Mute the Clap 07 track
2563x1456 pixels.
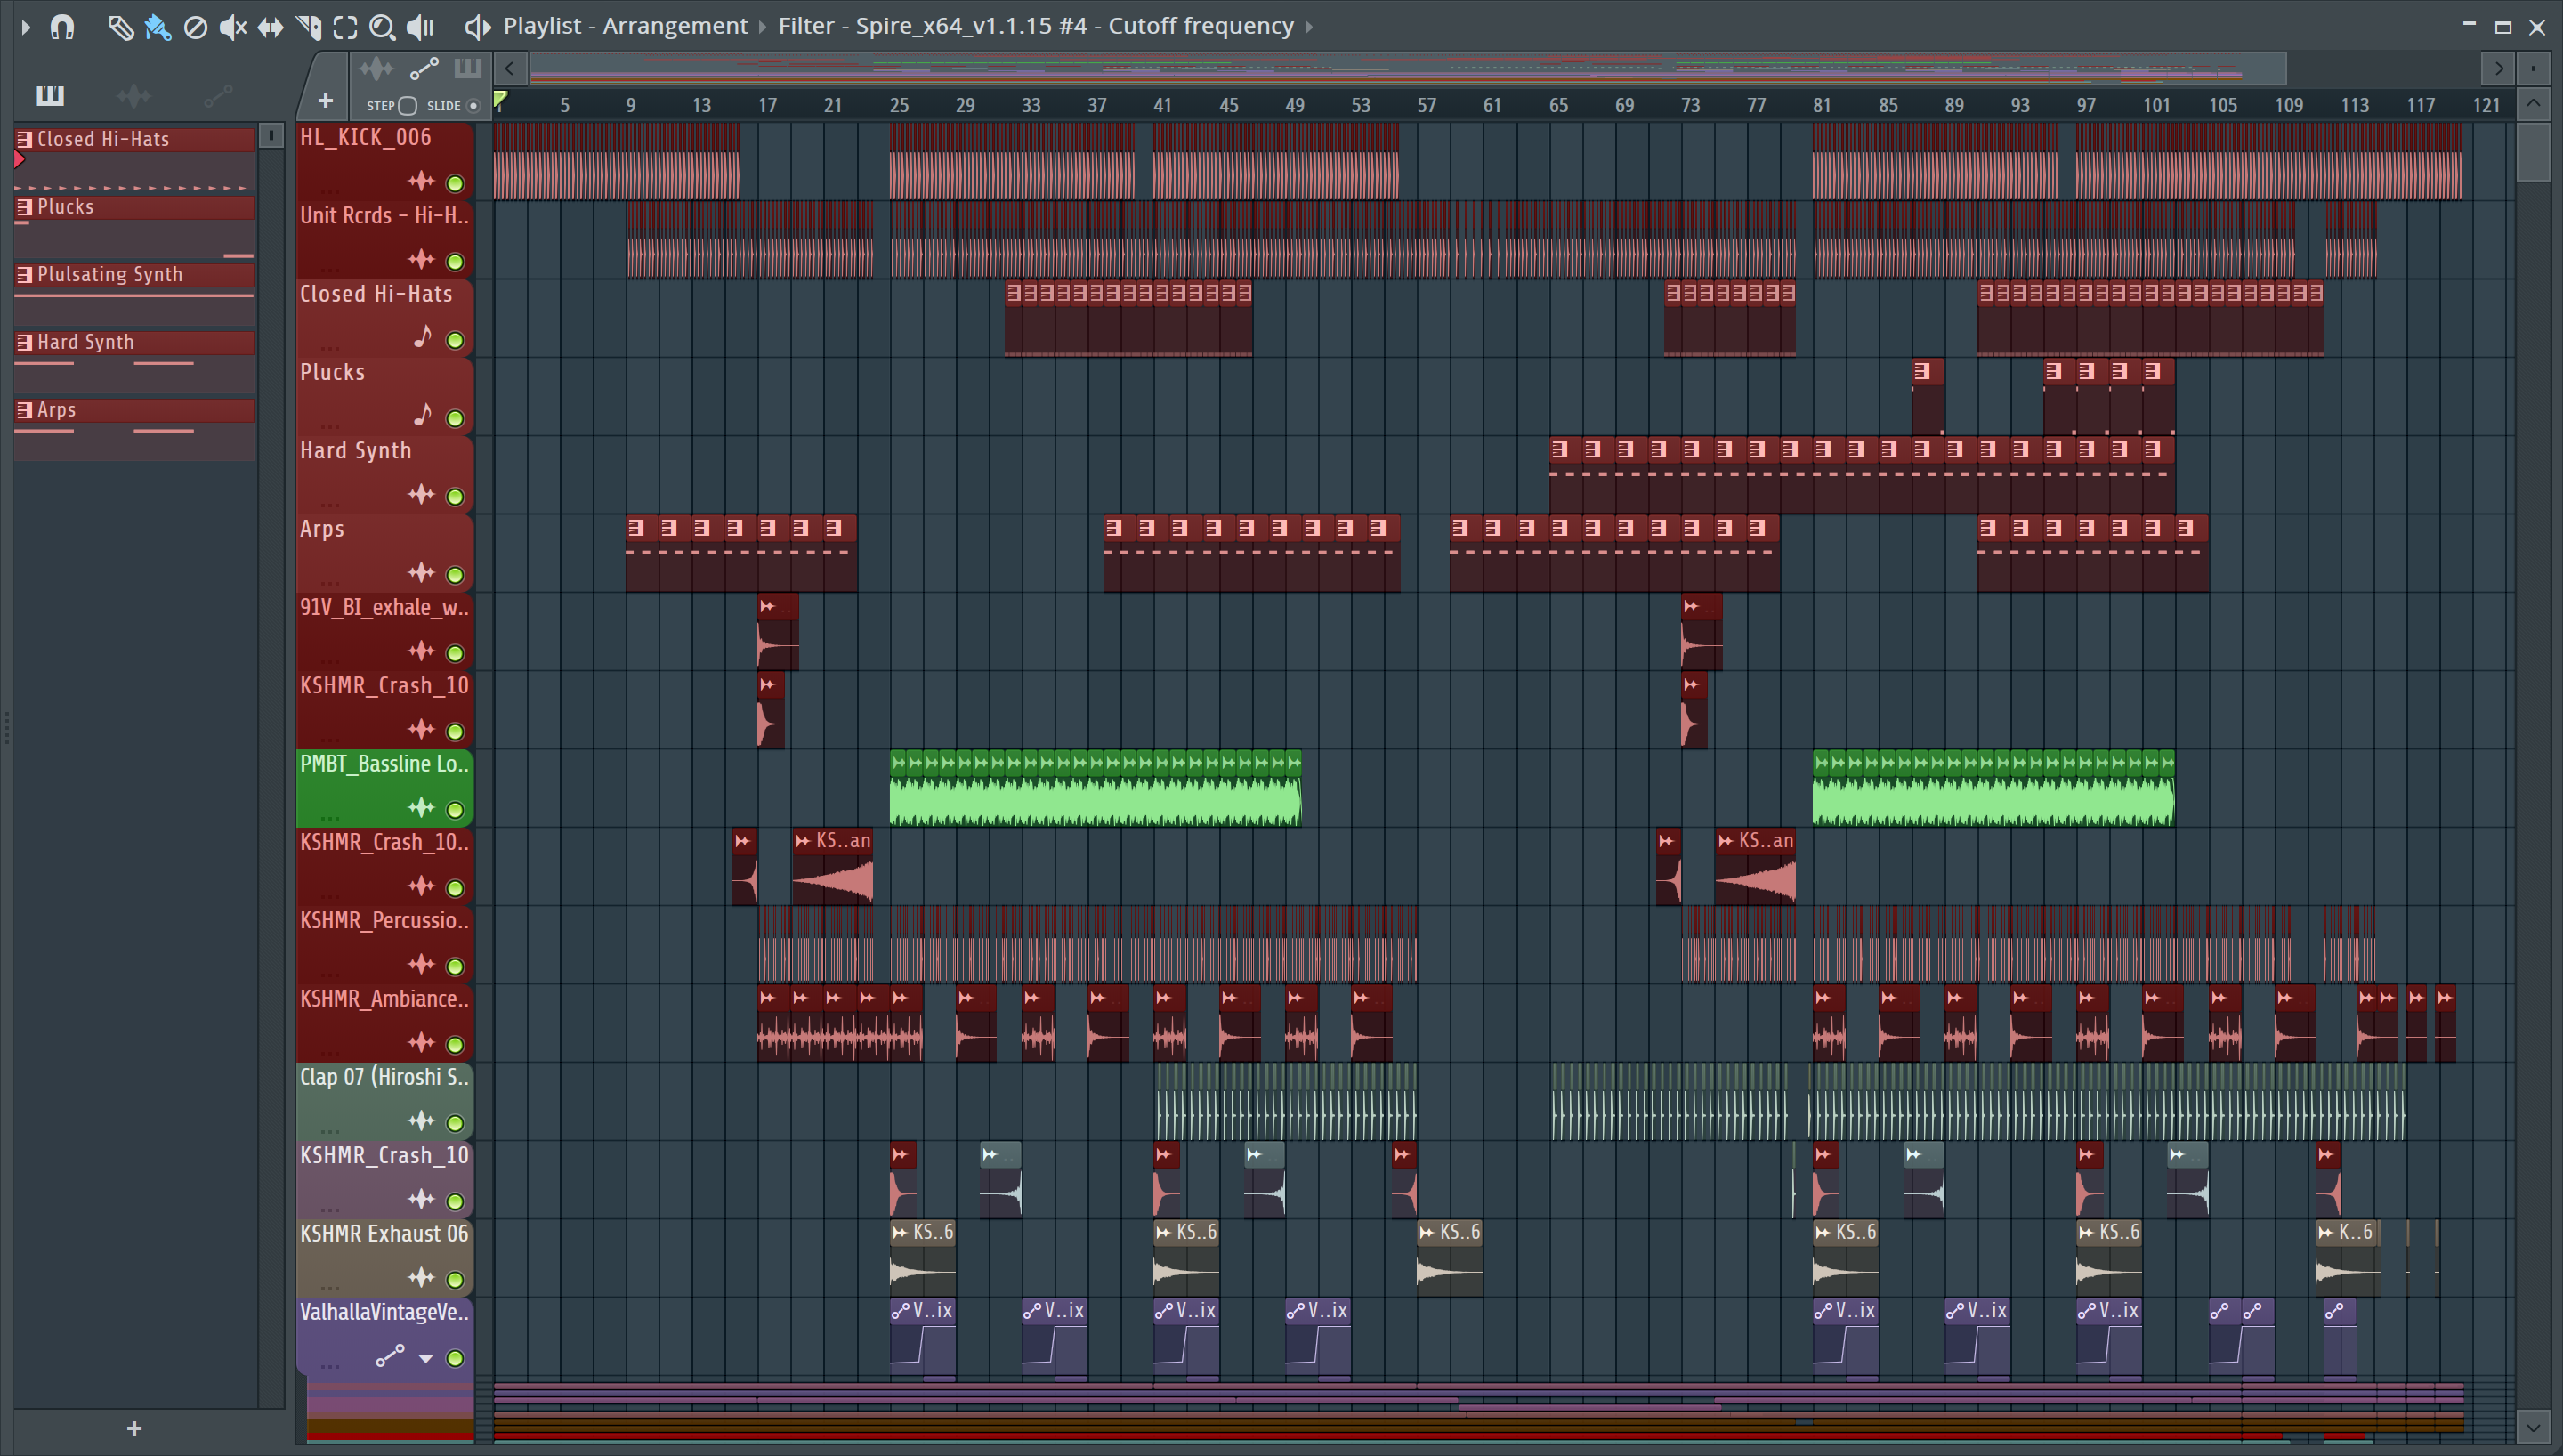tap(455, 1123)
